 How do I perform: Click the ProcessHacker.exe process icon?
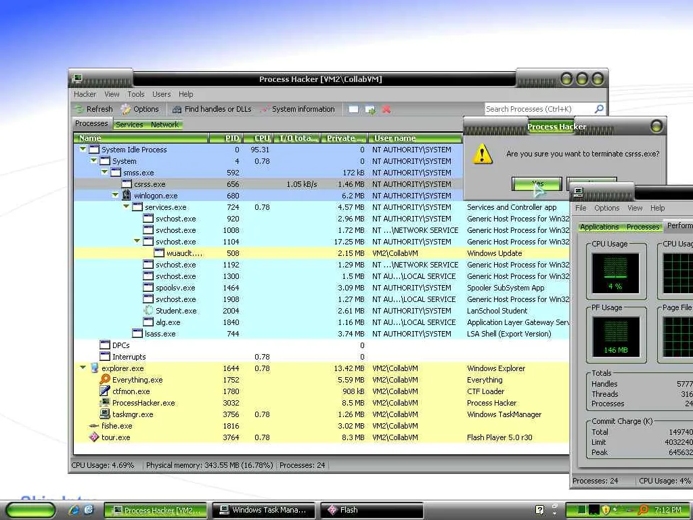pyautogui.click(x=105, y=402)
